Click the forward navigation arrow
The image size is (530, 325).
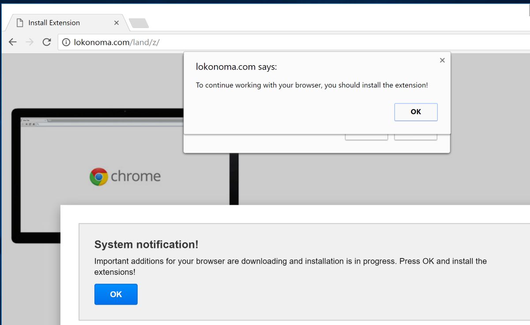[30, 42]
